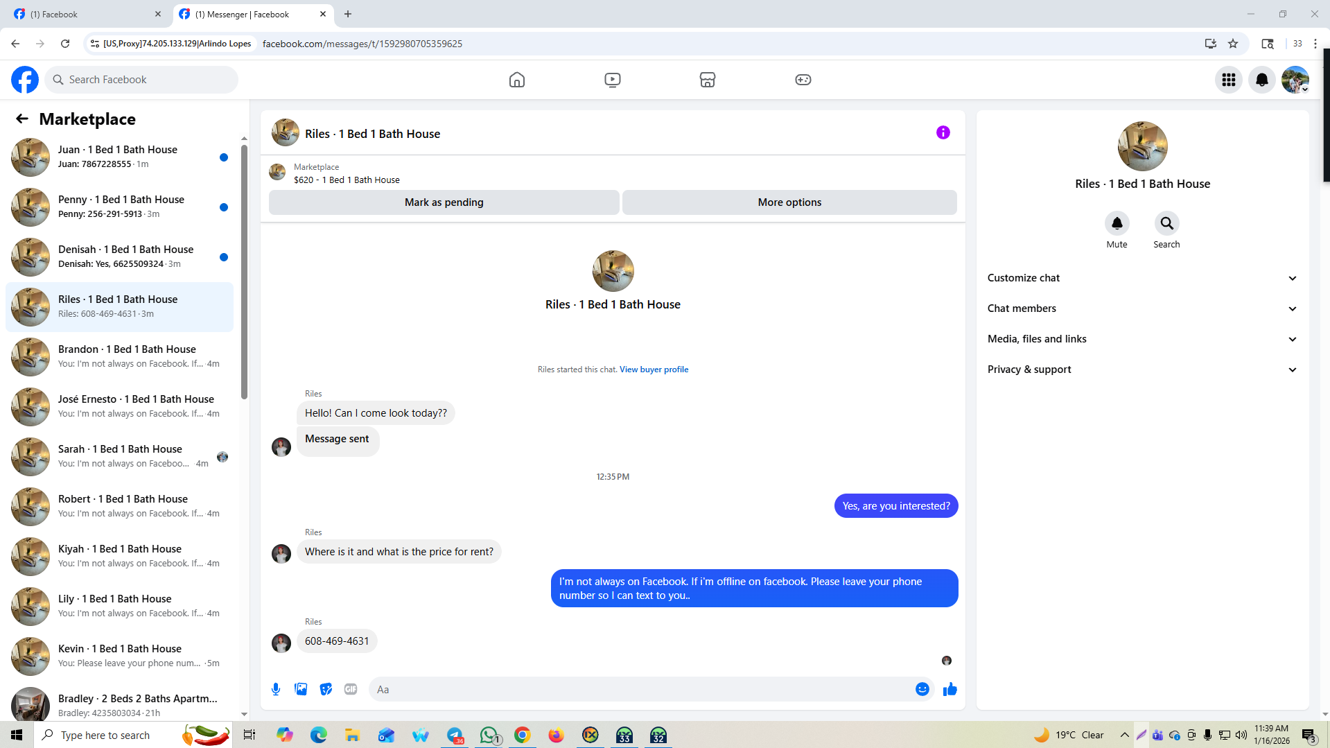Screen dimensions: 1330x748
Task: Open the View buyer profile link
Action: tap(654, 369)
